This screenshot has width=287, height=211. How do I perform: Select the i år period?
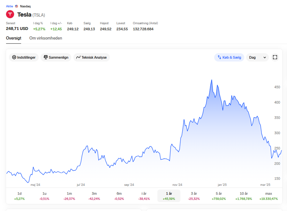click(144, 196)
